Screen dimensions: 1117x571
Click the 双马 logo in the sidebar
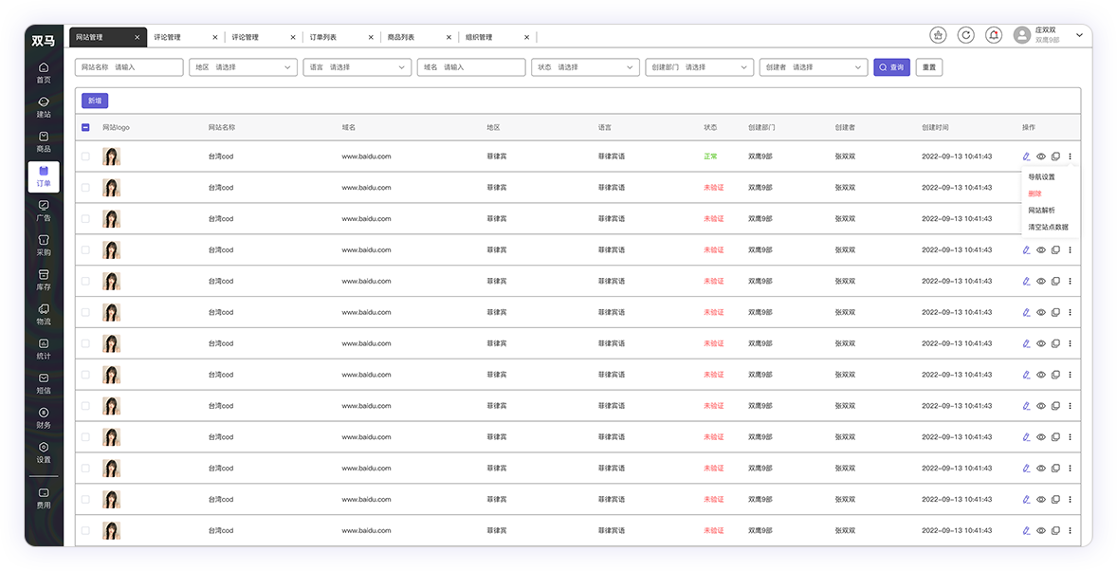click(44, 41)
